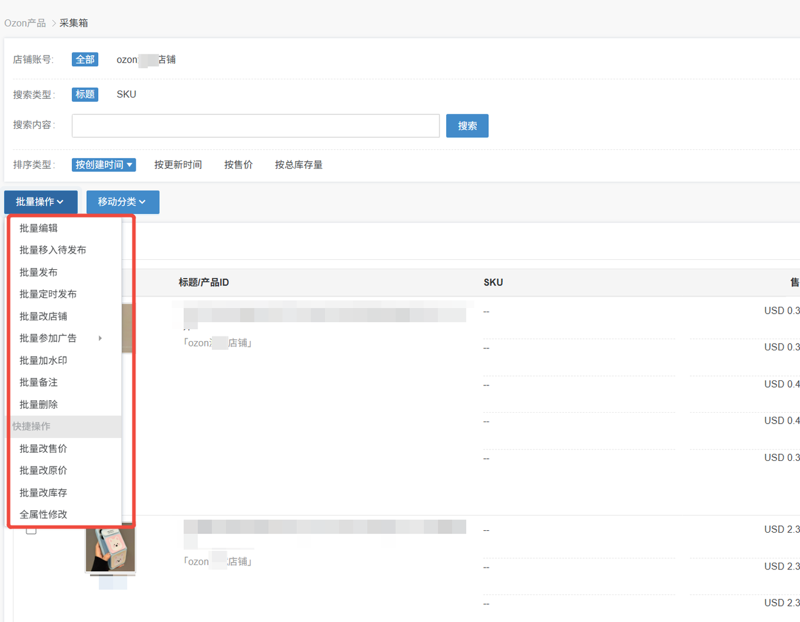Click the search content input field
800x622 pixels.
tap(256, 126)
